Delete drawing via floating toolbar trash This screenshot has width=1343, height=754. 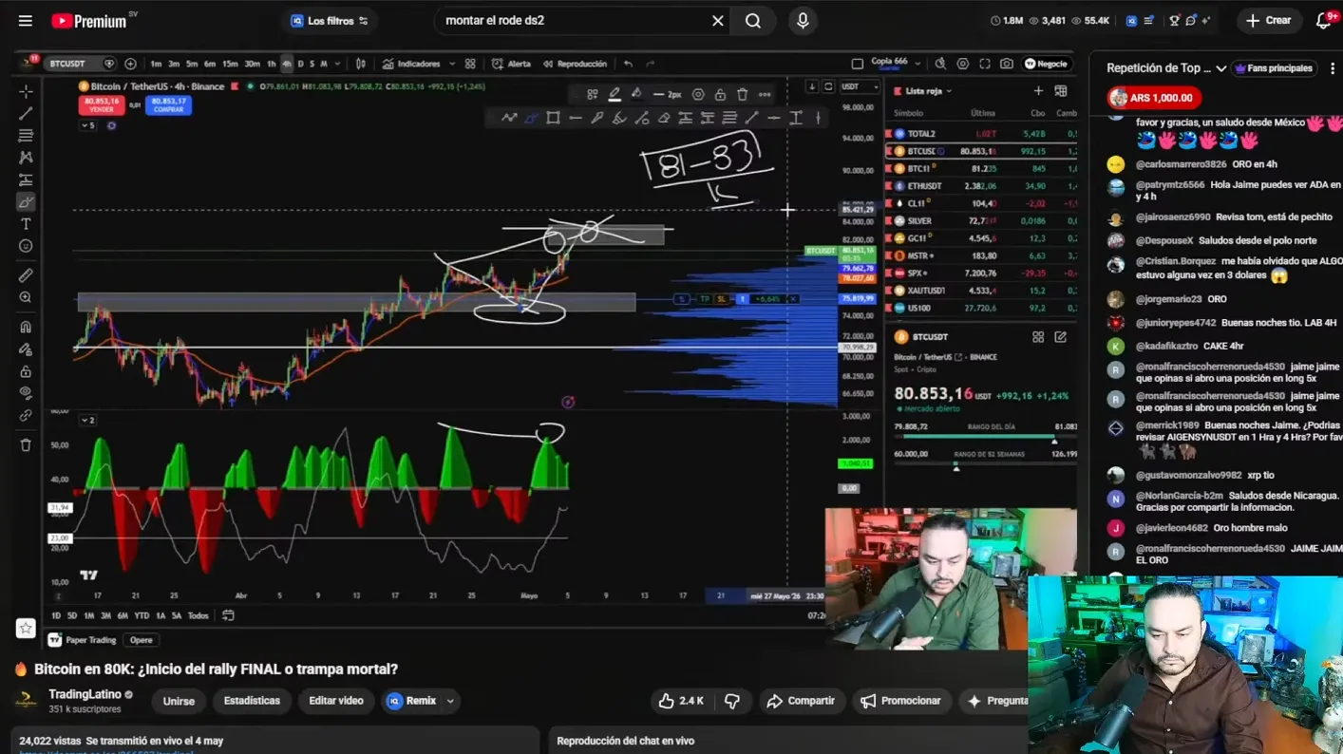pyautogui.click(x=742, y=94)
